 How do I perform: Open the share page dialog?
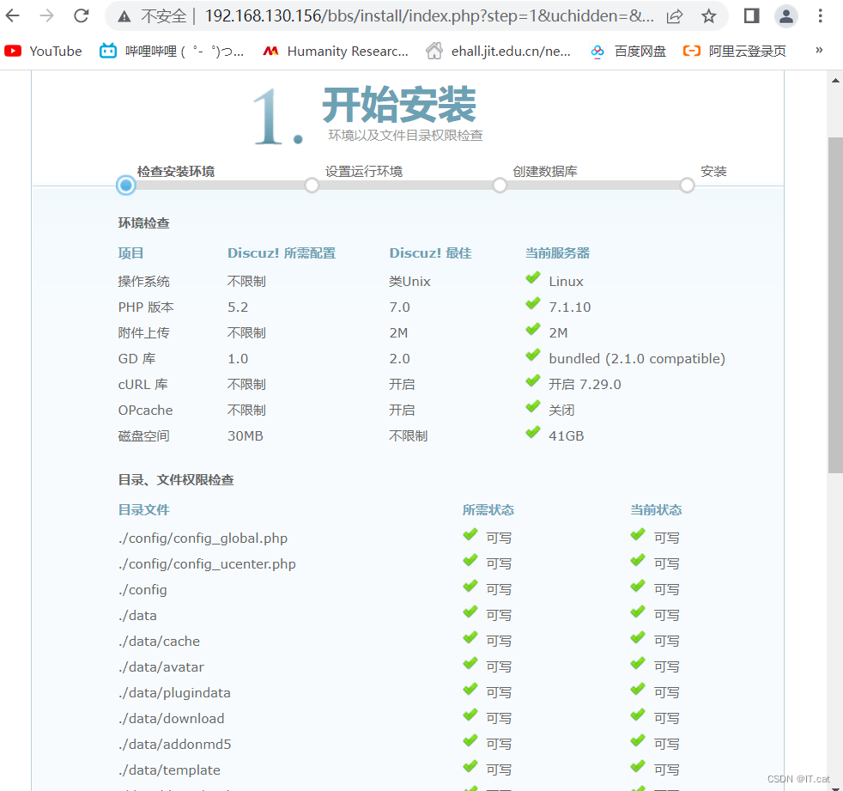(675, 16)
